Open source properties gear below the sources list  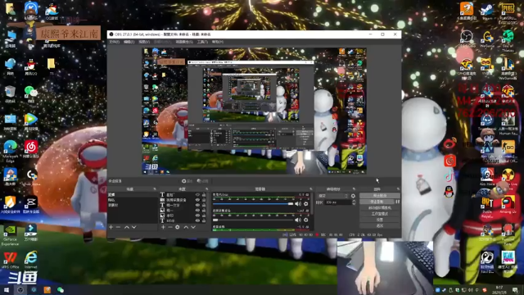tap(178, 227)
